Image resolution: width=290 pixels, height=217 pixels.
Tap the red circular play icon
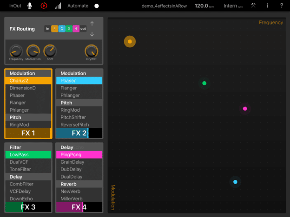(44, 6)
